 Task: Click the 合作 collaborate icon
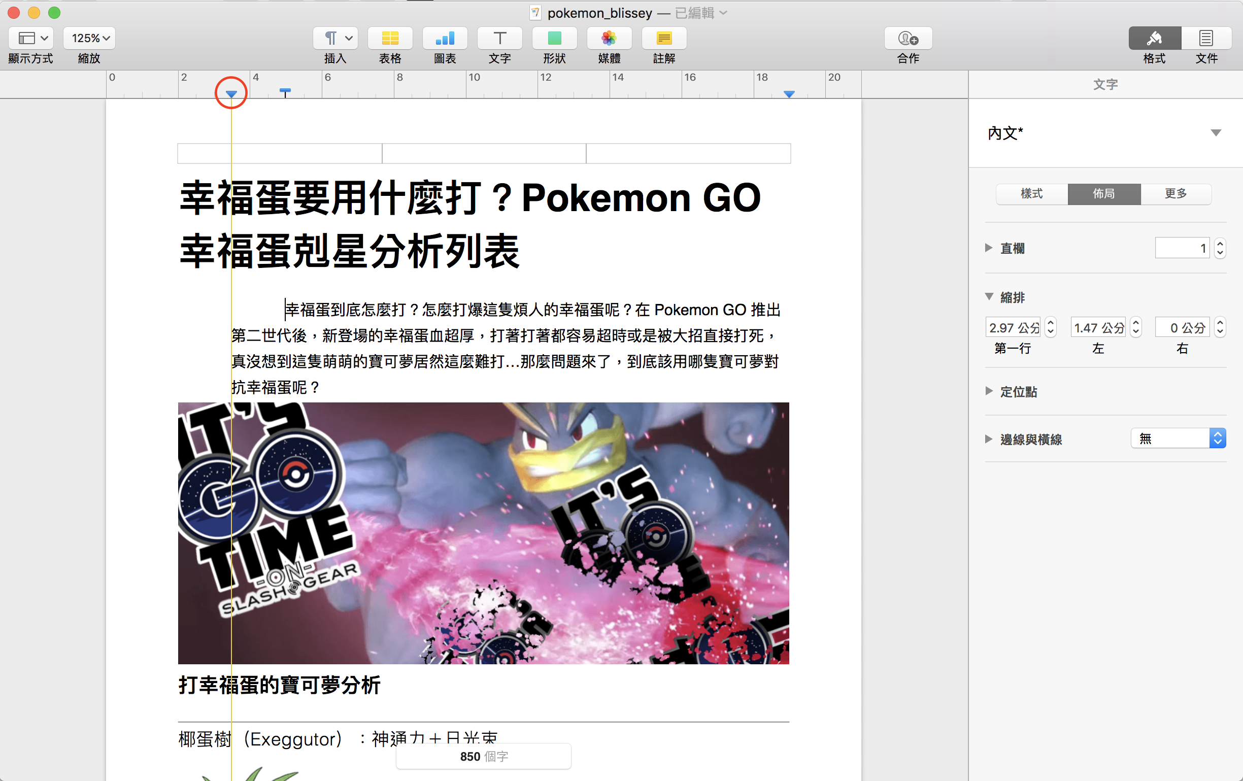coord(908,38)
